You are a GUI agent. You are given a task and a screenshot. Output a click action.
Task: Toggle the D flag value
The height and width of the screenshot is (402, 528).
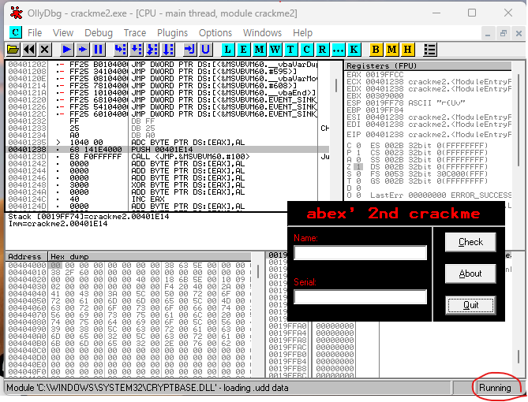pyautogui.click(x=358, y=188)
